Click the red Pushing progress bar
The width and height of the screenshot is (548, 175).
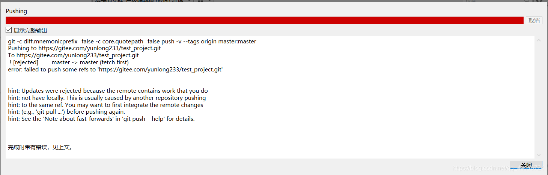pyautogui.click(x=265, y=21)
